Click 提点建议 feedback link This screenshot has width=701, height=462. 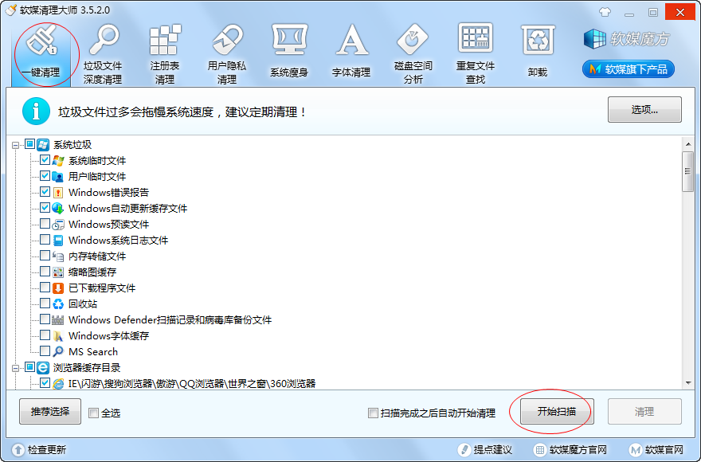click(x=484, y=449)
